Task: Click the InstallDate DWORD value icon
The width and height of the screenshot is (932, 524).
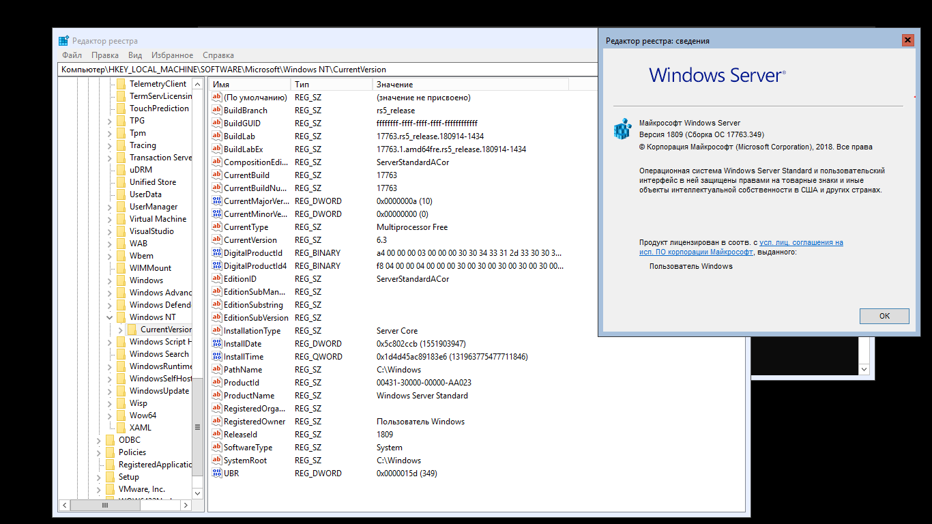Action: tap(217, 344)
